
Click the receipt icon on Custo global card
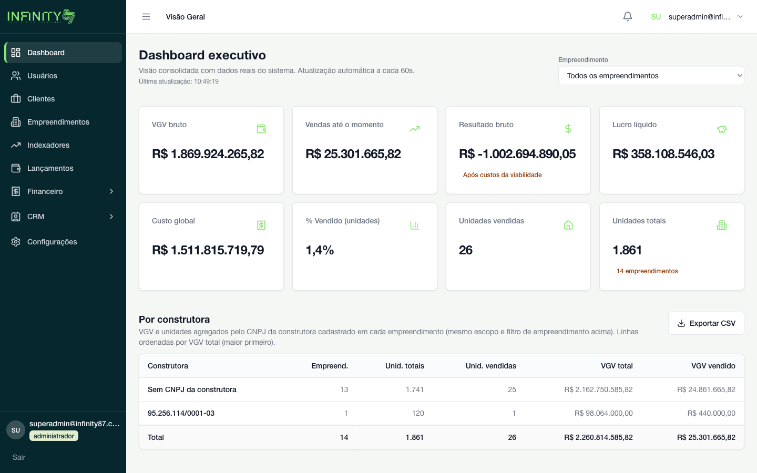coord(261,225)
